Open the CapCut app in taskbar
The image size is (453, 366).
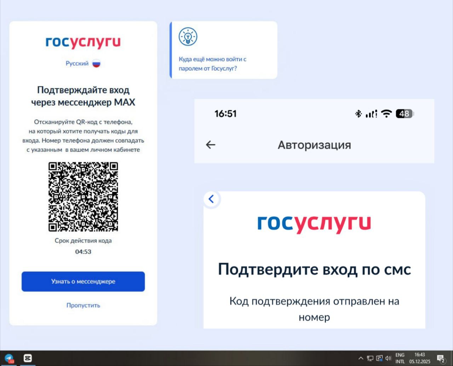27,358
